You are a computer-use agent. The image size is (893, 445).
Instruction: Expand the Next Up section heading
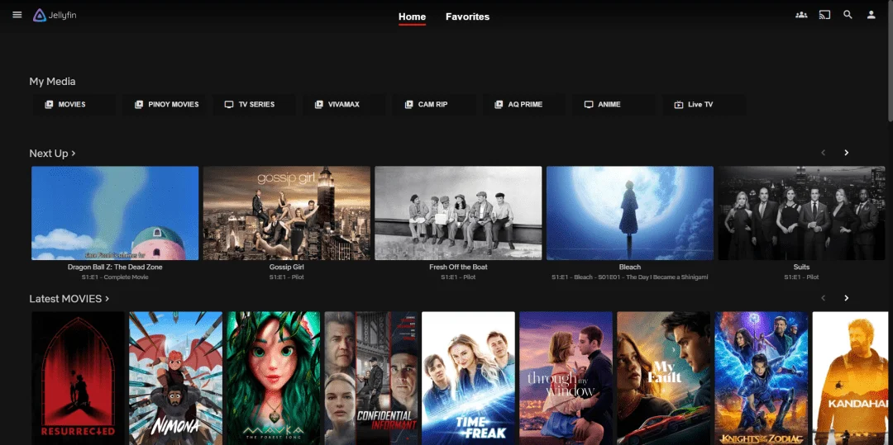coord(52,154)
